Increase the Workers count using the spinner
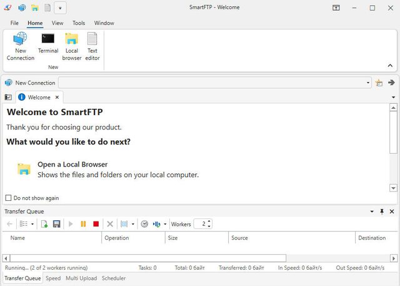The height and width of the screenshot is (286, 400). (209, 222)
